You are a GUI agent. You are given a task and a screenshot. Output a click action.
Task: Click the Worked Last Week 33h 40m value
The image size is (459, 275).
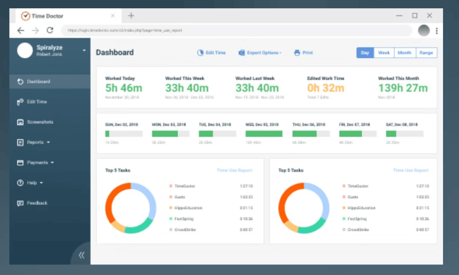(257, 88)
